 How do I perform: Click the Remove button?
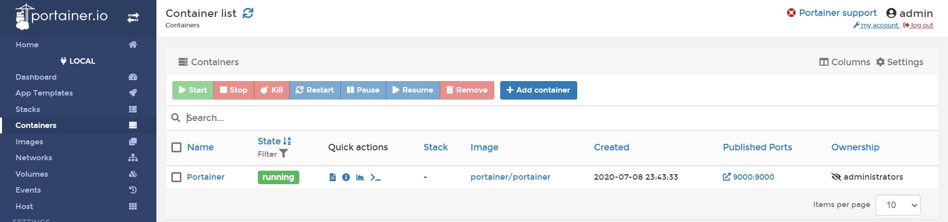point(467,90)
